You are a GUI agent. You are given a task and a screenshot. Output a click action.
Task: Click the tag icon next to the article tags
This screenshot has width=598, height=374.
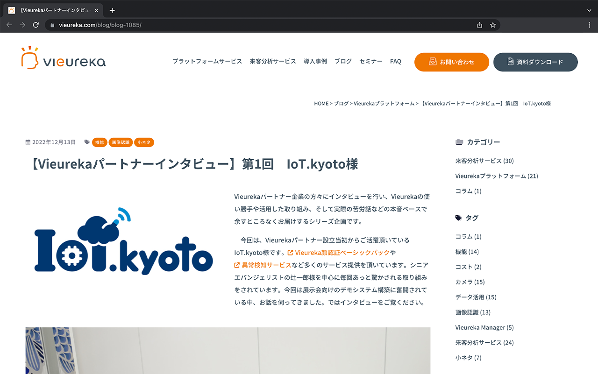pyautogui.click(x=87, y=142)
